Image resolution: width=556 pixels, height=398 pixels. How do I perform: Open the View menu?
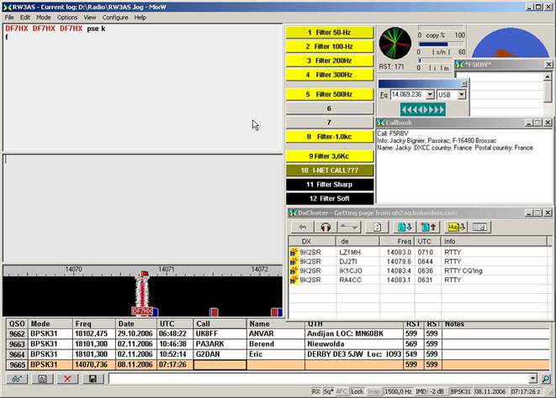pyautogui.click(x=90, y=18)
